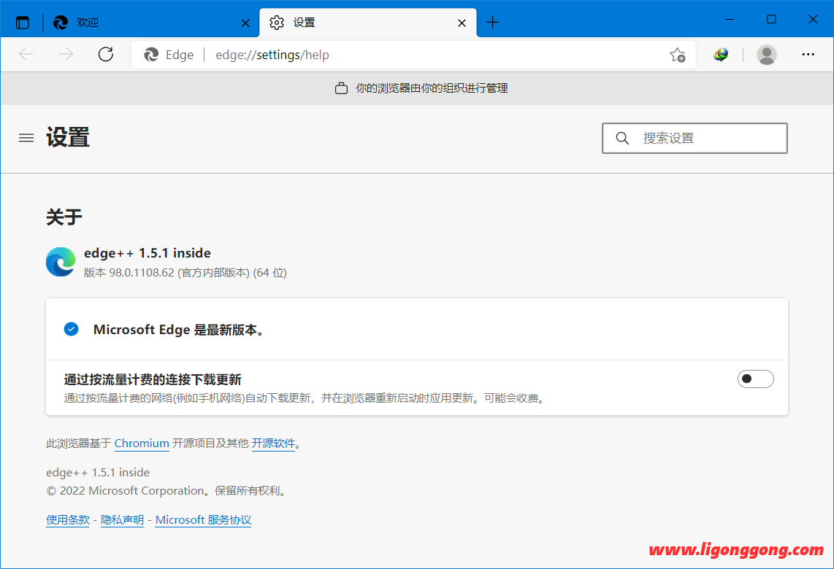Go forward to next page

click(x=66, y=54)
